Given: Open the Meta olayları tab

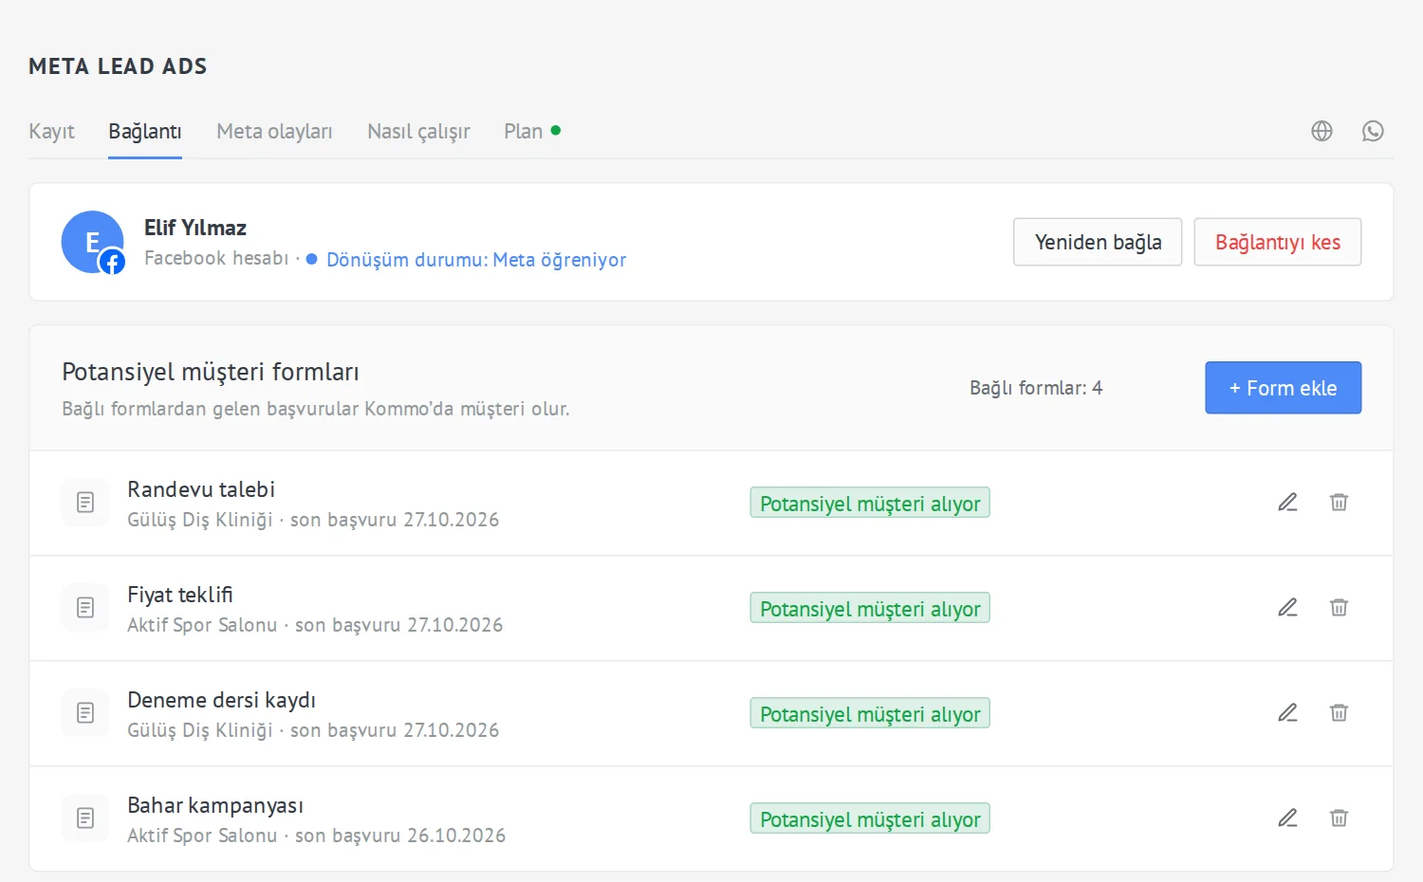Looking at the screenshot, I should tap(274, 132).
